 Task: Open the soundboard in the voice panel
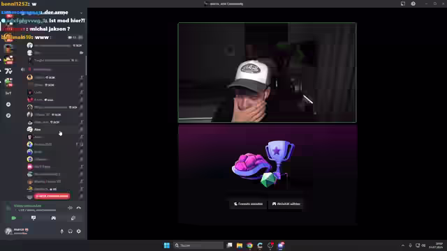point(73,218)
